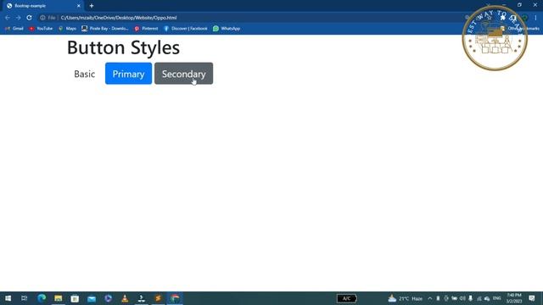This screenshot has width=543, height=305.
Task: Open the Mail app from the taskbar
Action: pos(92,298)
